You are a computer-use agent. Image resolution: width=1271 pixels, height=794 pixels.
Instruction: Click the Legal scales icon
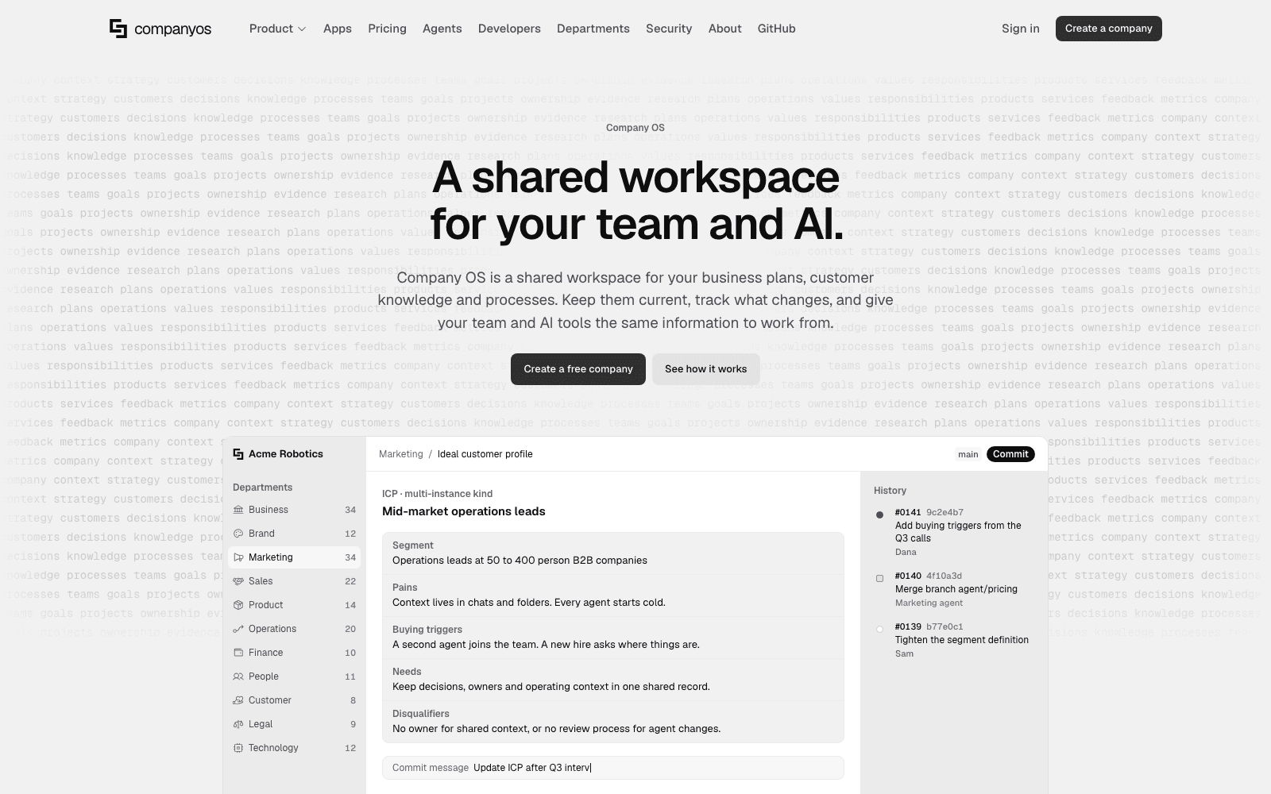click(x=238, y=724)
